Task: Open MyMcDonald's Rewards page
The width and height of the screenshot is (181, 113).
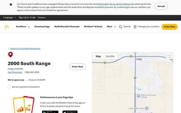Action: (67, 27)
